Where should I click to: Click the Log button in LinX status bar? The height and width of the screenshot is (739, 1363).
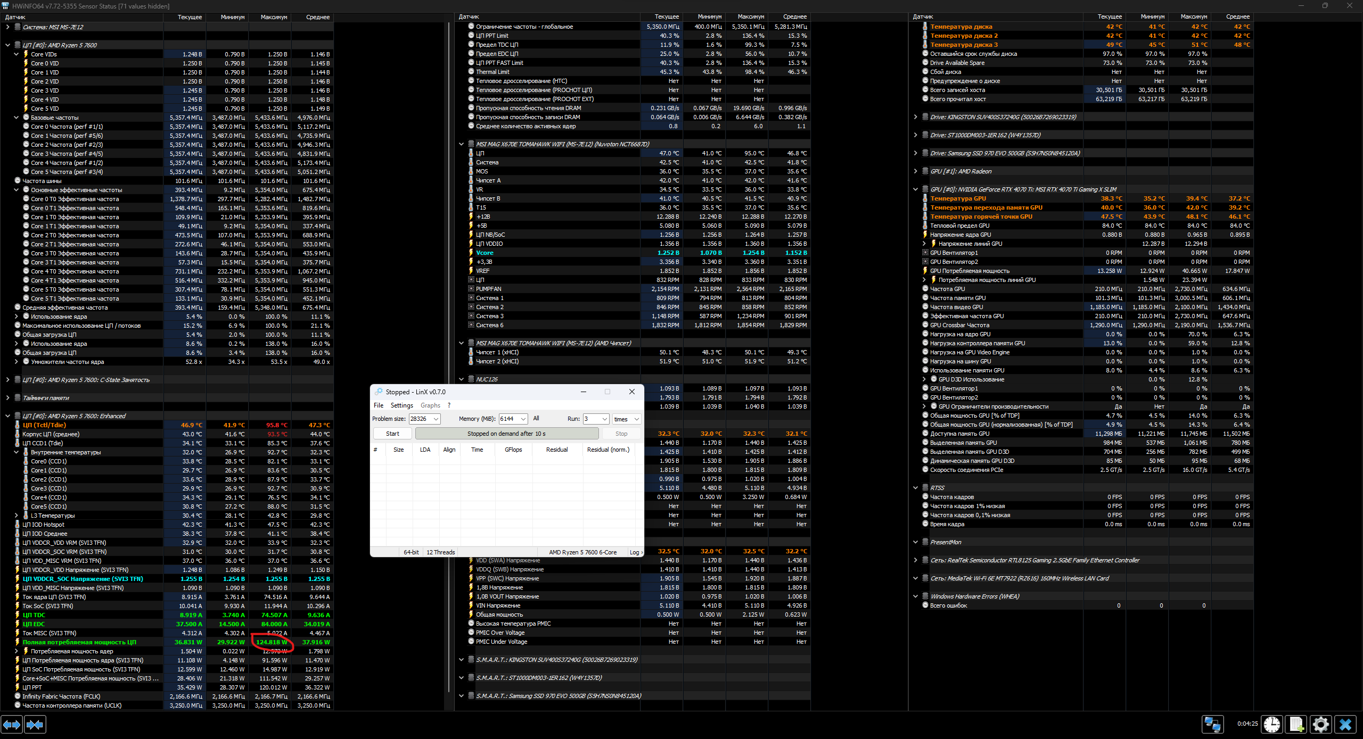(x=635, y=552)
